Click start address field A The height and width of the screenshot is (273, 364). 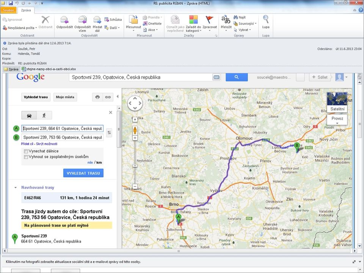[63, 129]
